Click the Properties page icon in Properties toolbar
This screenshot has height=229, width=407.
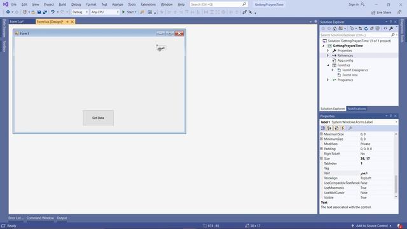(336, 128)
